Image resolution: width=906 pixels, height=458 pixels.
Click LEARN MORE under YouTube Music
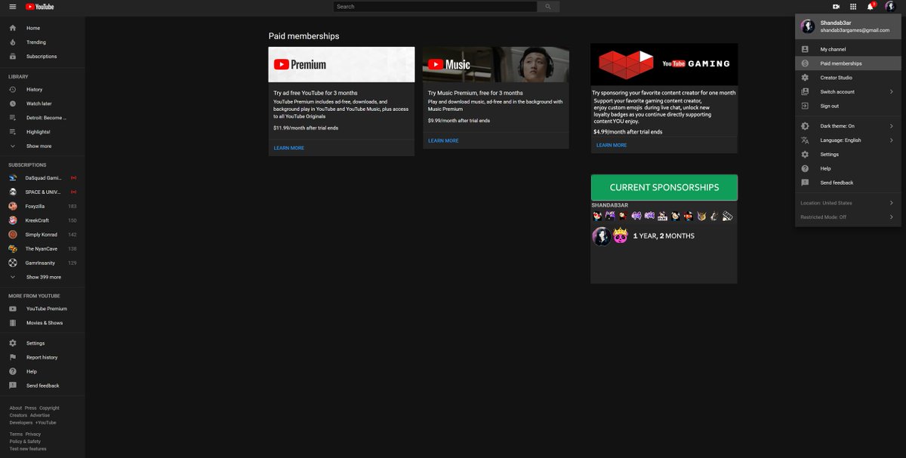coord(443,140)
